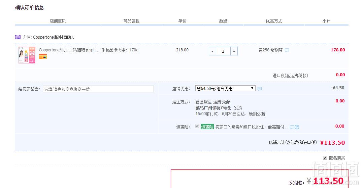The width and height of the screenshot is (362, 188).
Task: Click the 进口税(含运费税款) label
Action: pos(290,76)
